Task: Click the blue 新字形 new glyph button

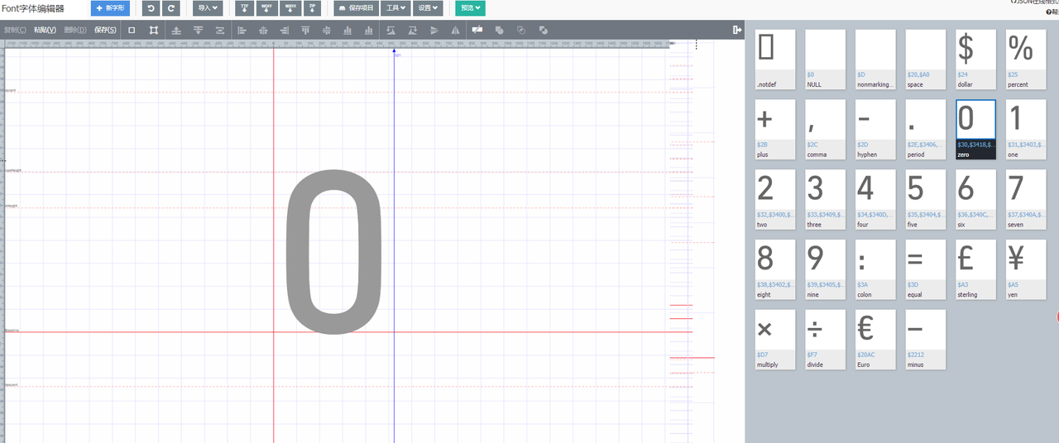Action: tap(110, 8)
